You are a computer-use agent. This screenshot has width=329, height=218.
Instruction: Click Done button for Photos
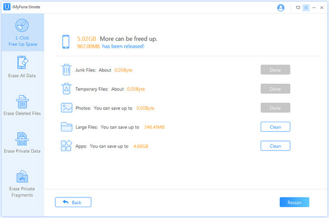click(x=275, y=108)
